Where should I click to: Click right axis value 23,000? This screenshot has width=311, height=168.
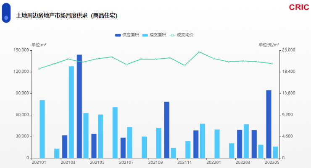(x=289, y=50)
